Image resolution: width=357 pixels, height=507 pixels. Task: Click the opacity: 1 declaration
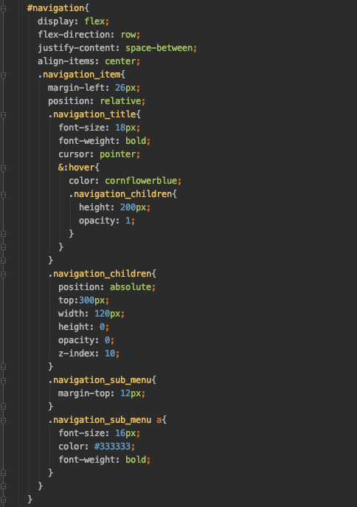pos(107,221)
